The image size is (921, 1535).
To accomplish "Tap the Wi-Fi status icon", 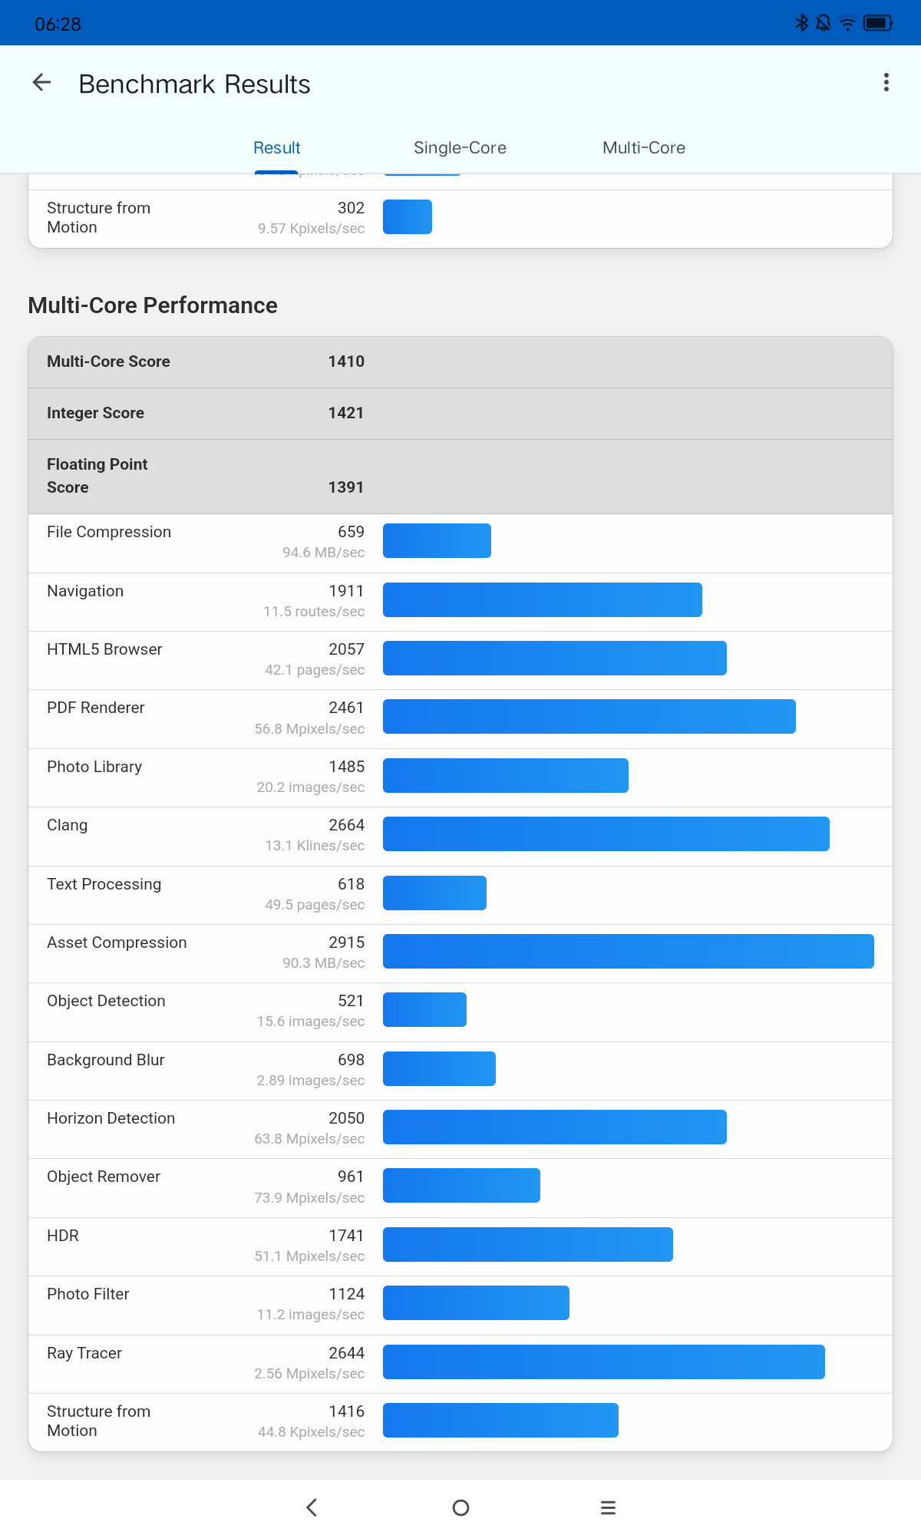I will [x=847, y=23].
